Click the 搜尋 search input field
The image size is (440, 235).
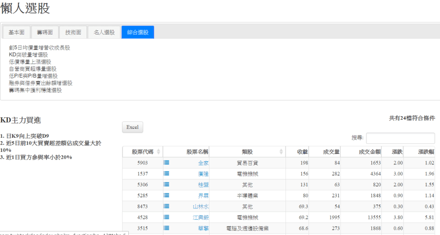pos(400,138)
